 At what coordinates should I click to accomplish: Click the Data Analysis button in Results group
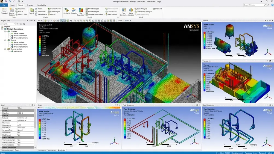point(54,11)
